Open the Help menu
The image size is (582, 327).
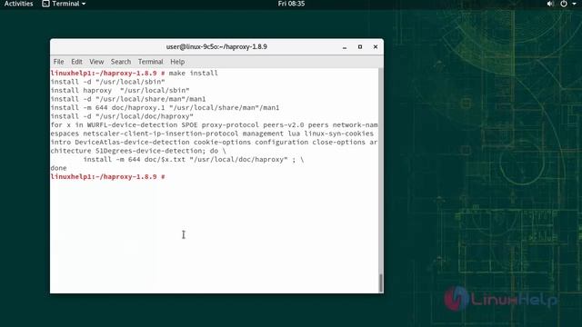point(177,62)
